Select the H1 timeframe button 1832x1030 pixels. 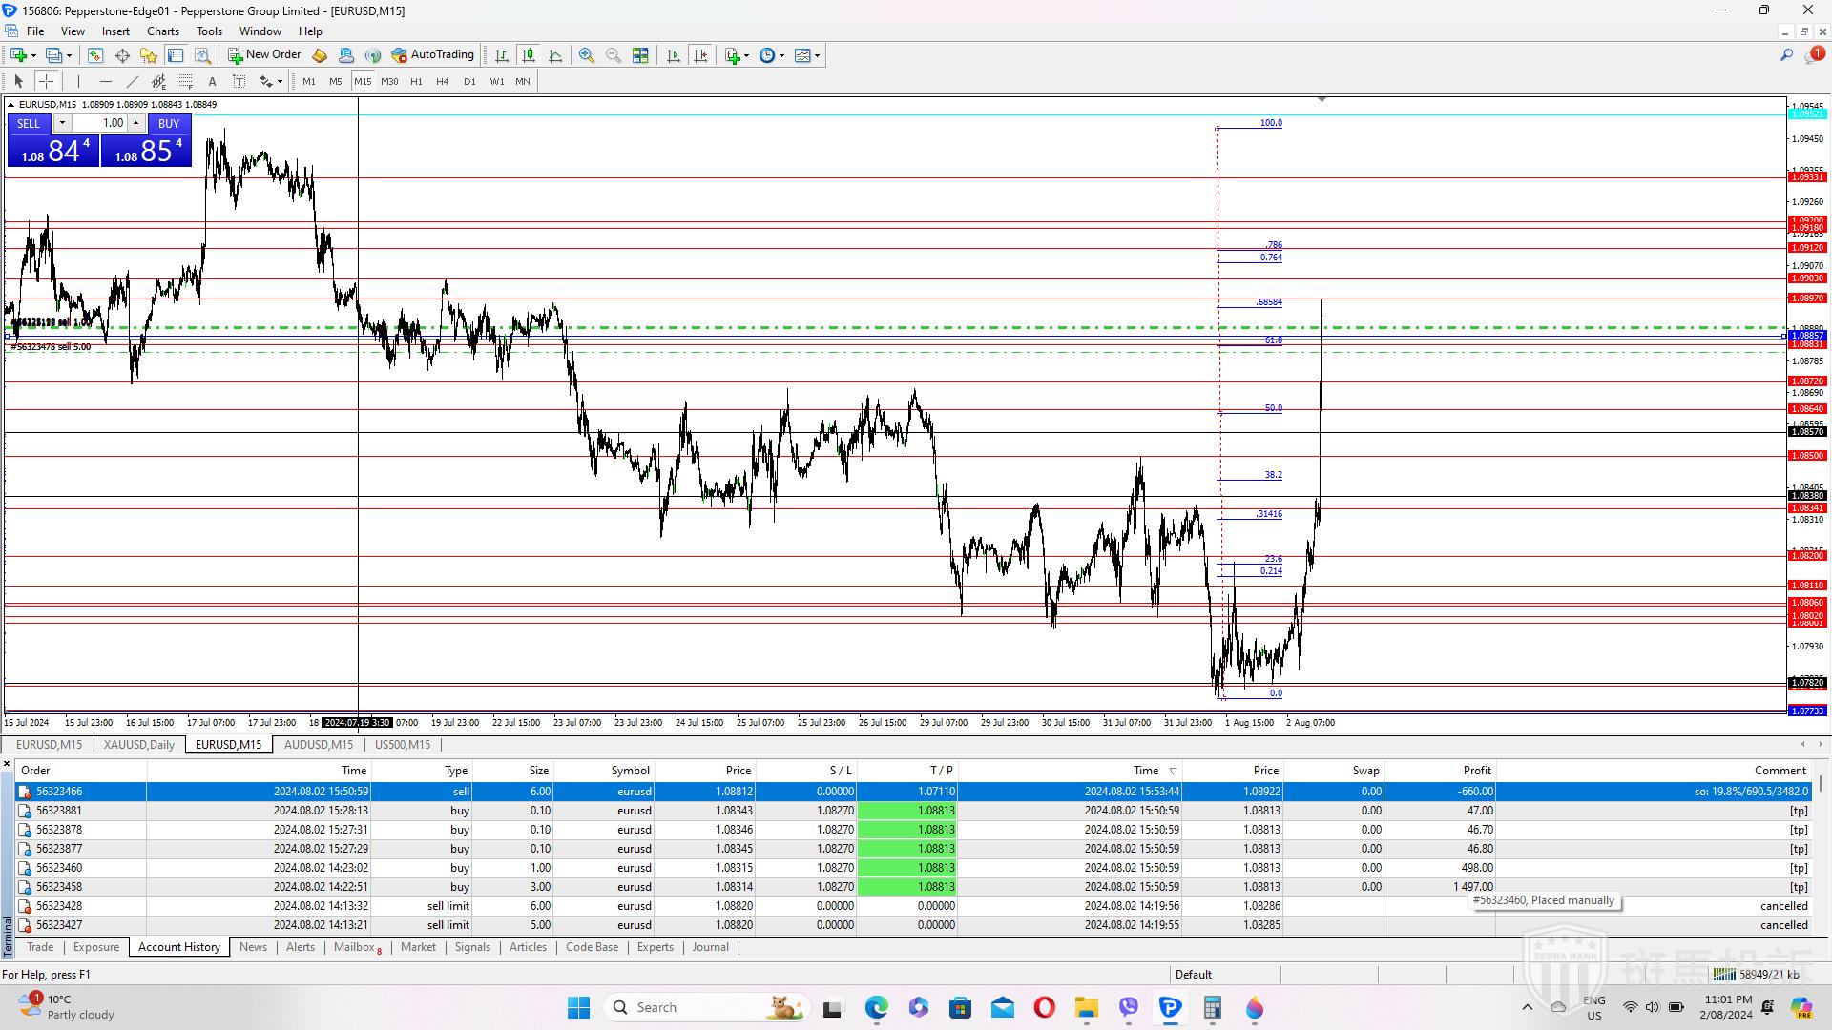pos(416,81)
